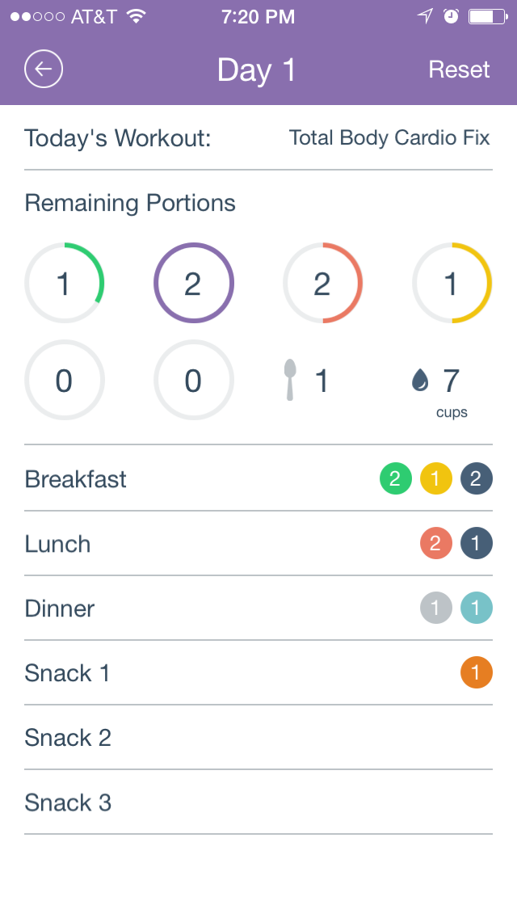Open Total Body Cardio Fix workout

pos(390,137)
